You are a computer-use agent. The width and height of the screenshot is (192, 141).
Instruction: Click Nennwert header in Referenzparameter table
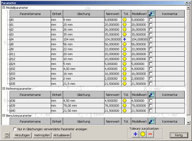pyautogui.click(x=113, y=95)
